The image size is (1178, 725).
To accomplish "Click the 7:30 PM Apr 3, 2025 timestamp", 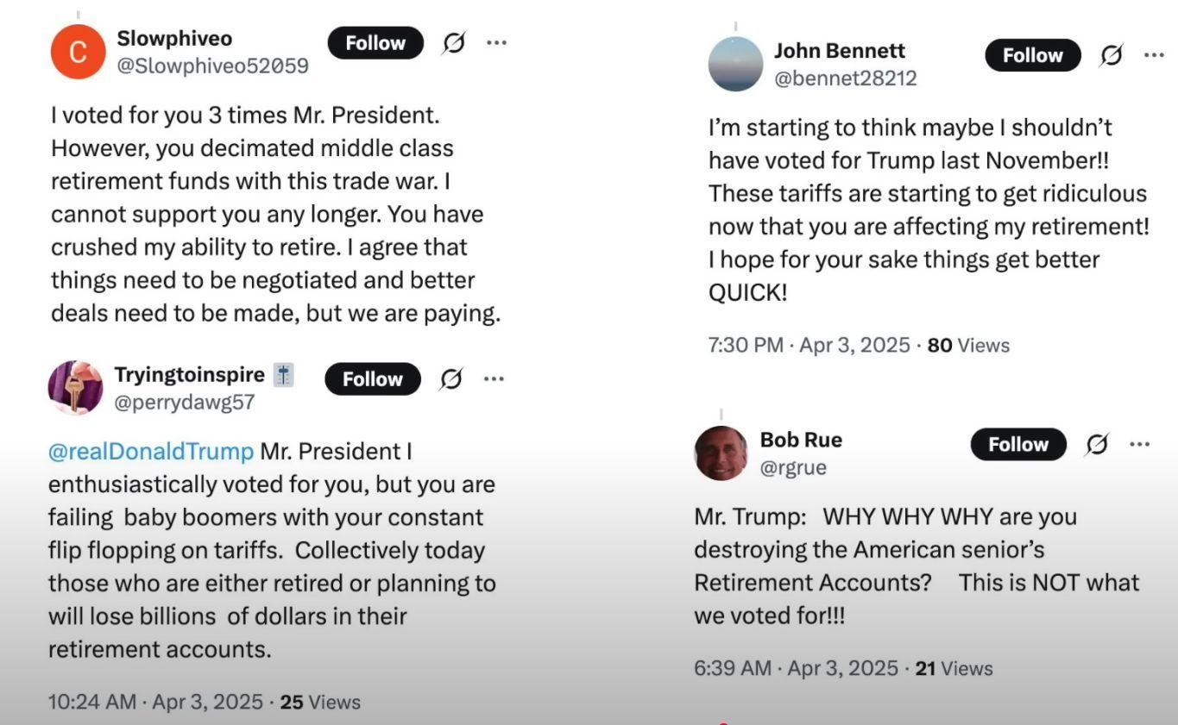I will coord(809,346).
